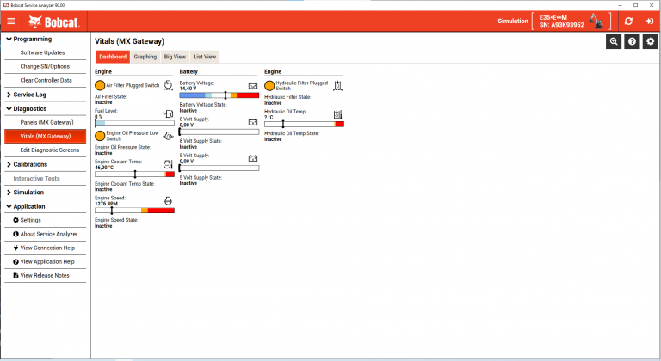Open the settings gear button

pyautogui.click(x=651, y=41)
